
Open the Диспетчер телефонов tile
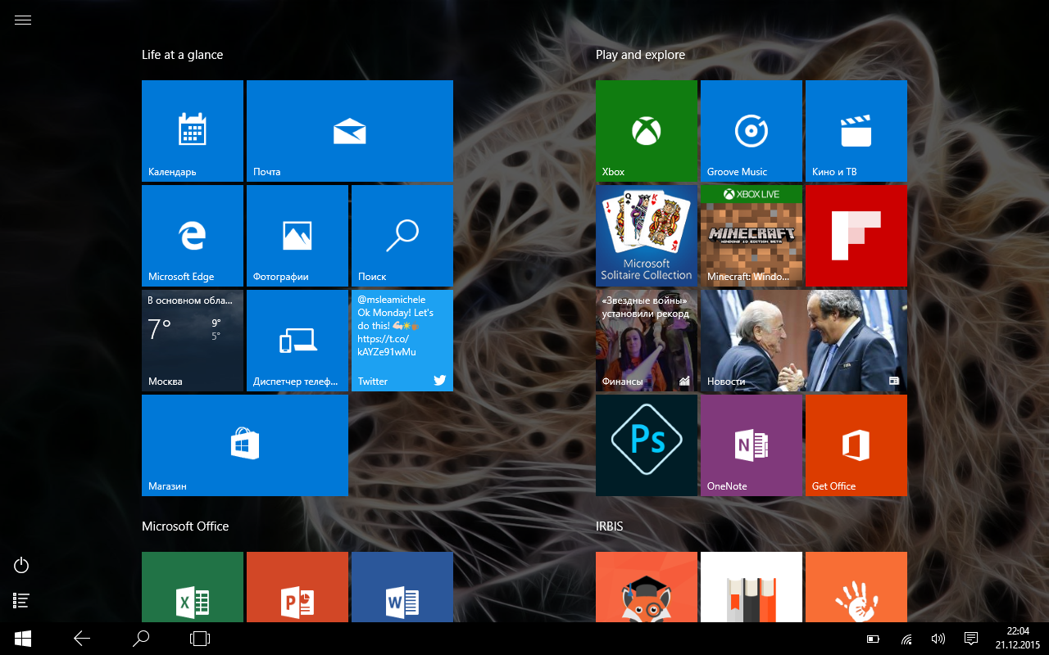[297, 340]
